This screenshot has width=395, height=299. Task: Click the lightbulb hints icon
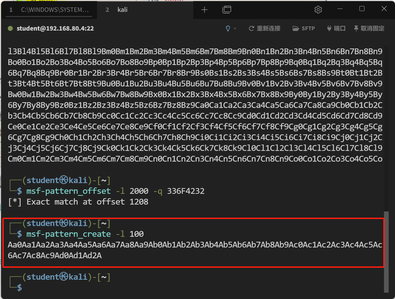228,28
